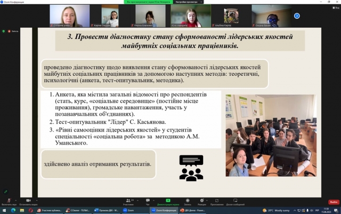Unmute with the microphone icon

pos(9,201)
